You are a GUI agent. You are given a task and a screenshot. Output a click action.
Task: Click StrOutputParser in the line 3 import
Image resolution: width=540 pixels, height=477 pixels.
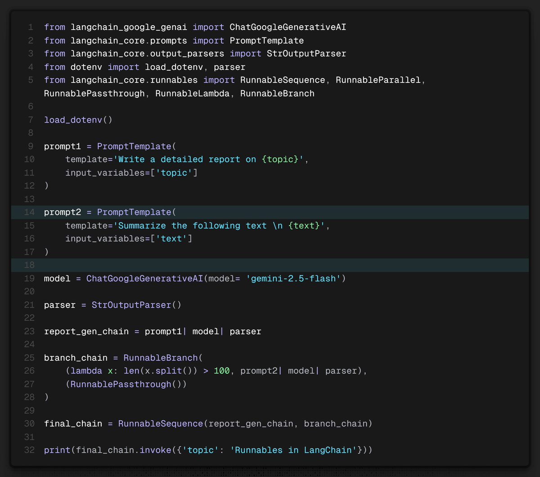(x=306, y=54)
